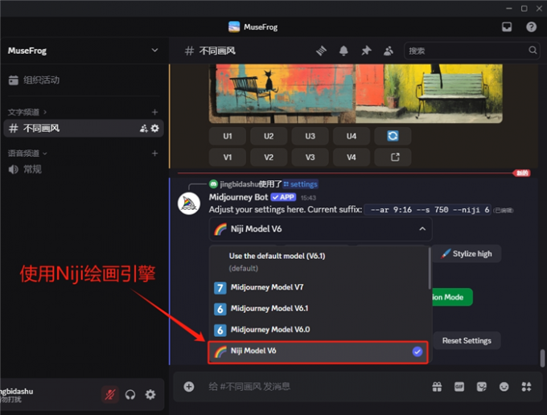Invite members to 不同画风 channel
The image size is (547, 415).
pos(143,129)
